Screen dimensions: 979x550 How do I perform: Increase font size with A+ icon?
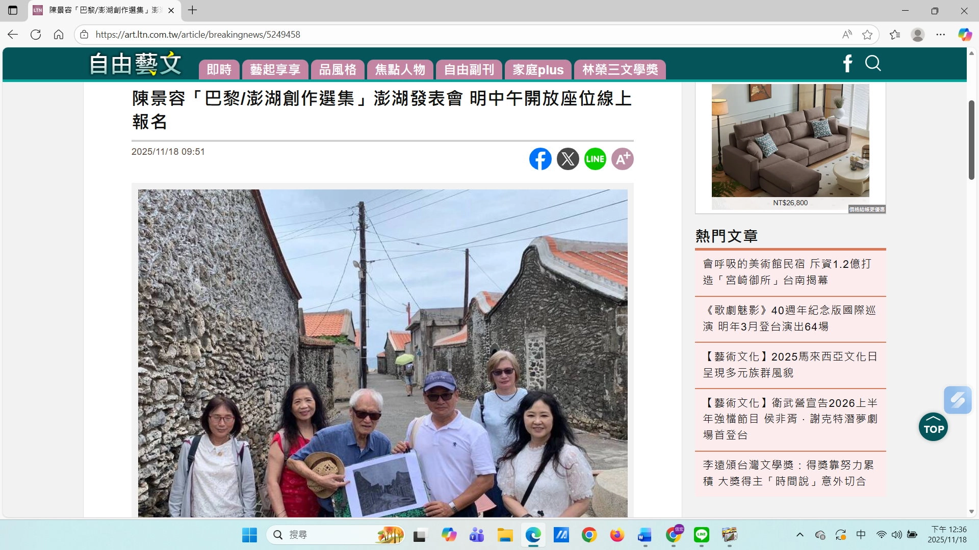(x=622, y=159)
